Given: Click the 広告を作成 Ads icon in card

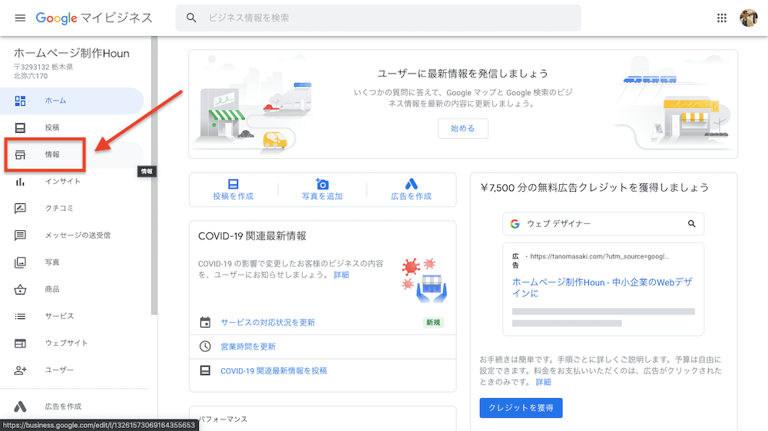Looking at the screenshot, I should [412, 184].
